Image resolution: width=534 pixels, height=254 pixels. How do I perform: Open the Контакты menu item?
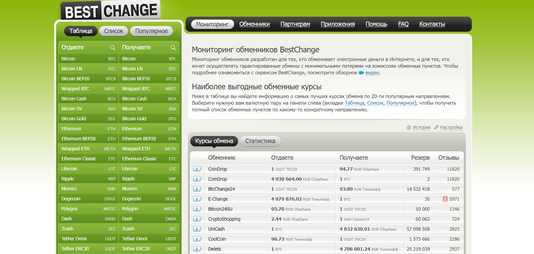[x=432, y=24]
